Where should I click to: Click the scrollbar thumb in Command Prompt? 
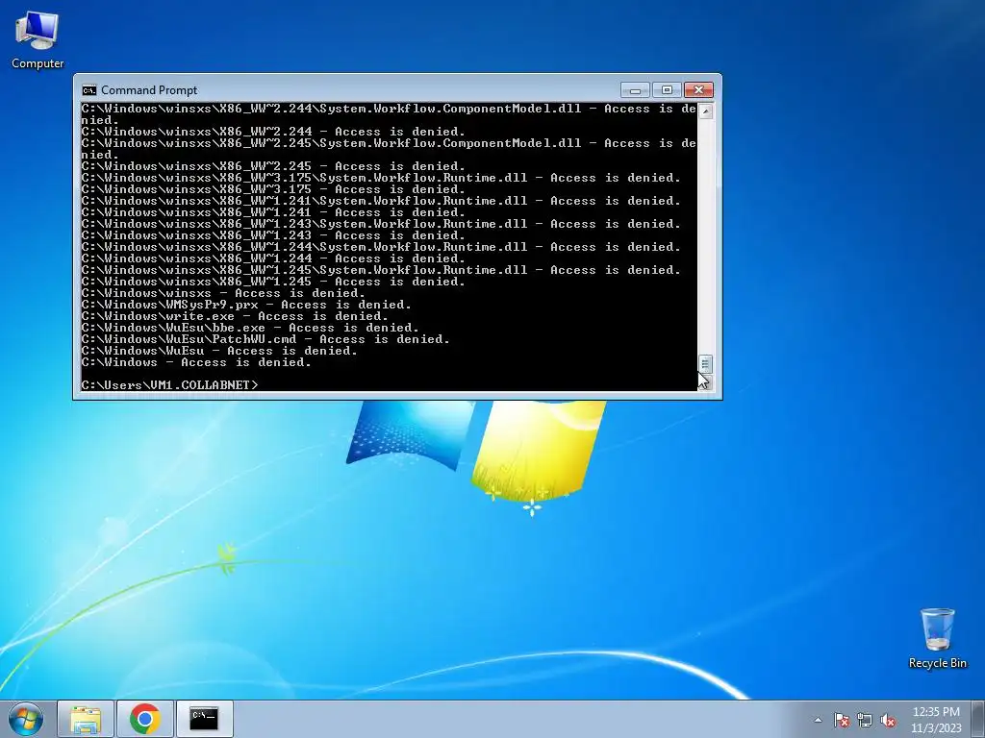click(705, 364)
